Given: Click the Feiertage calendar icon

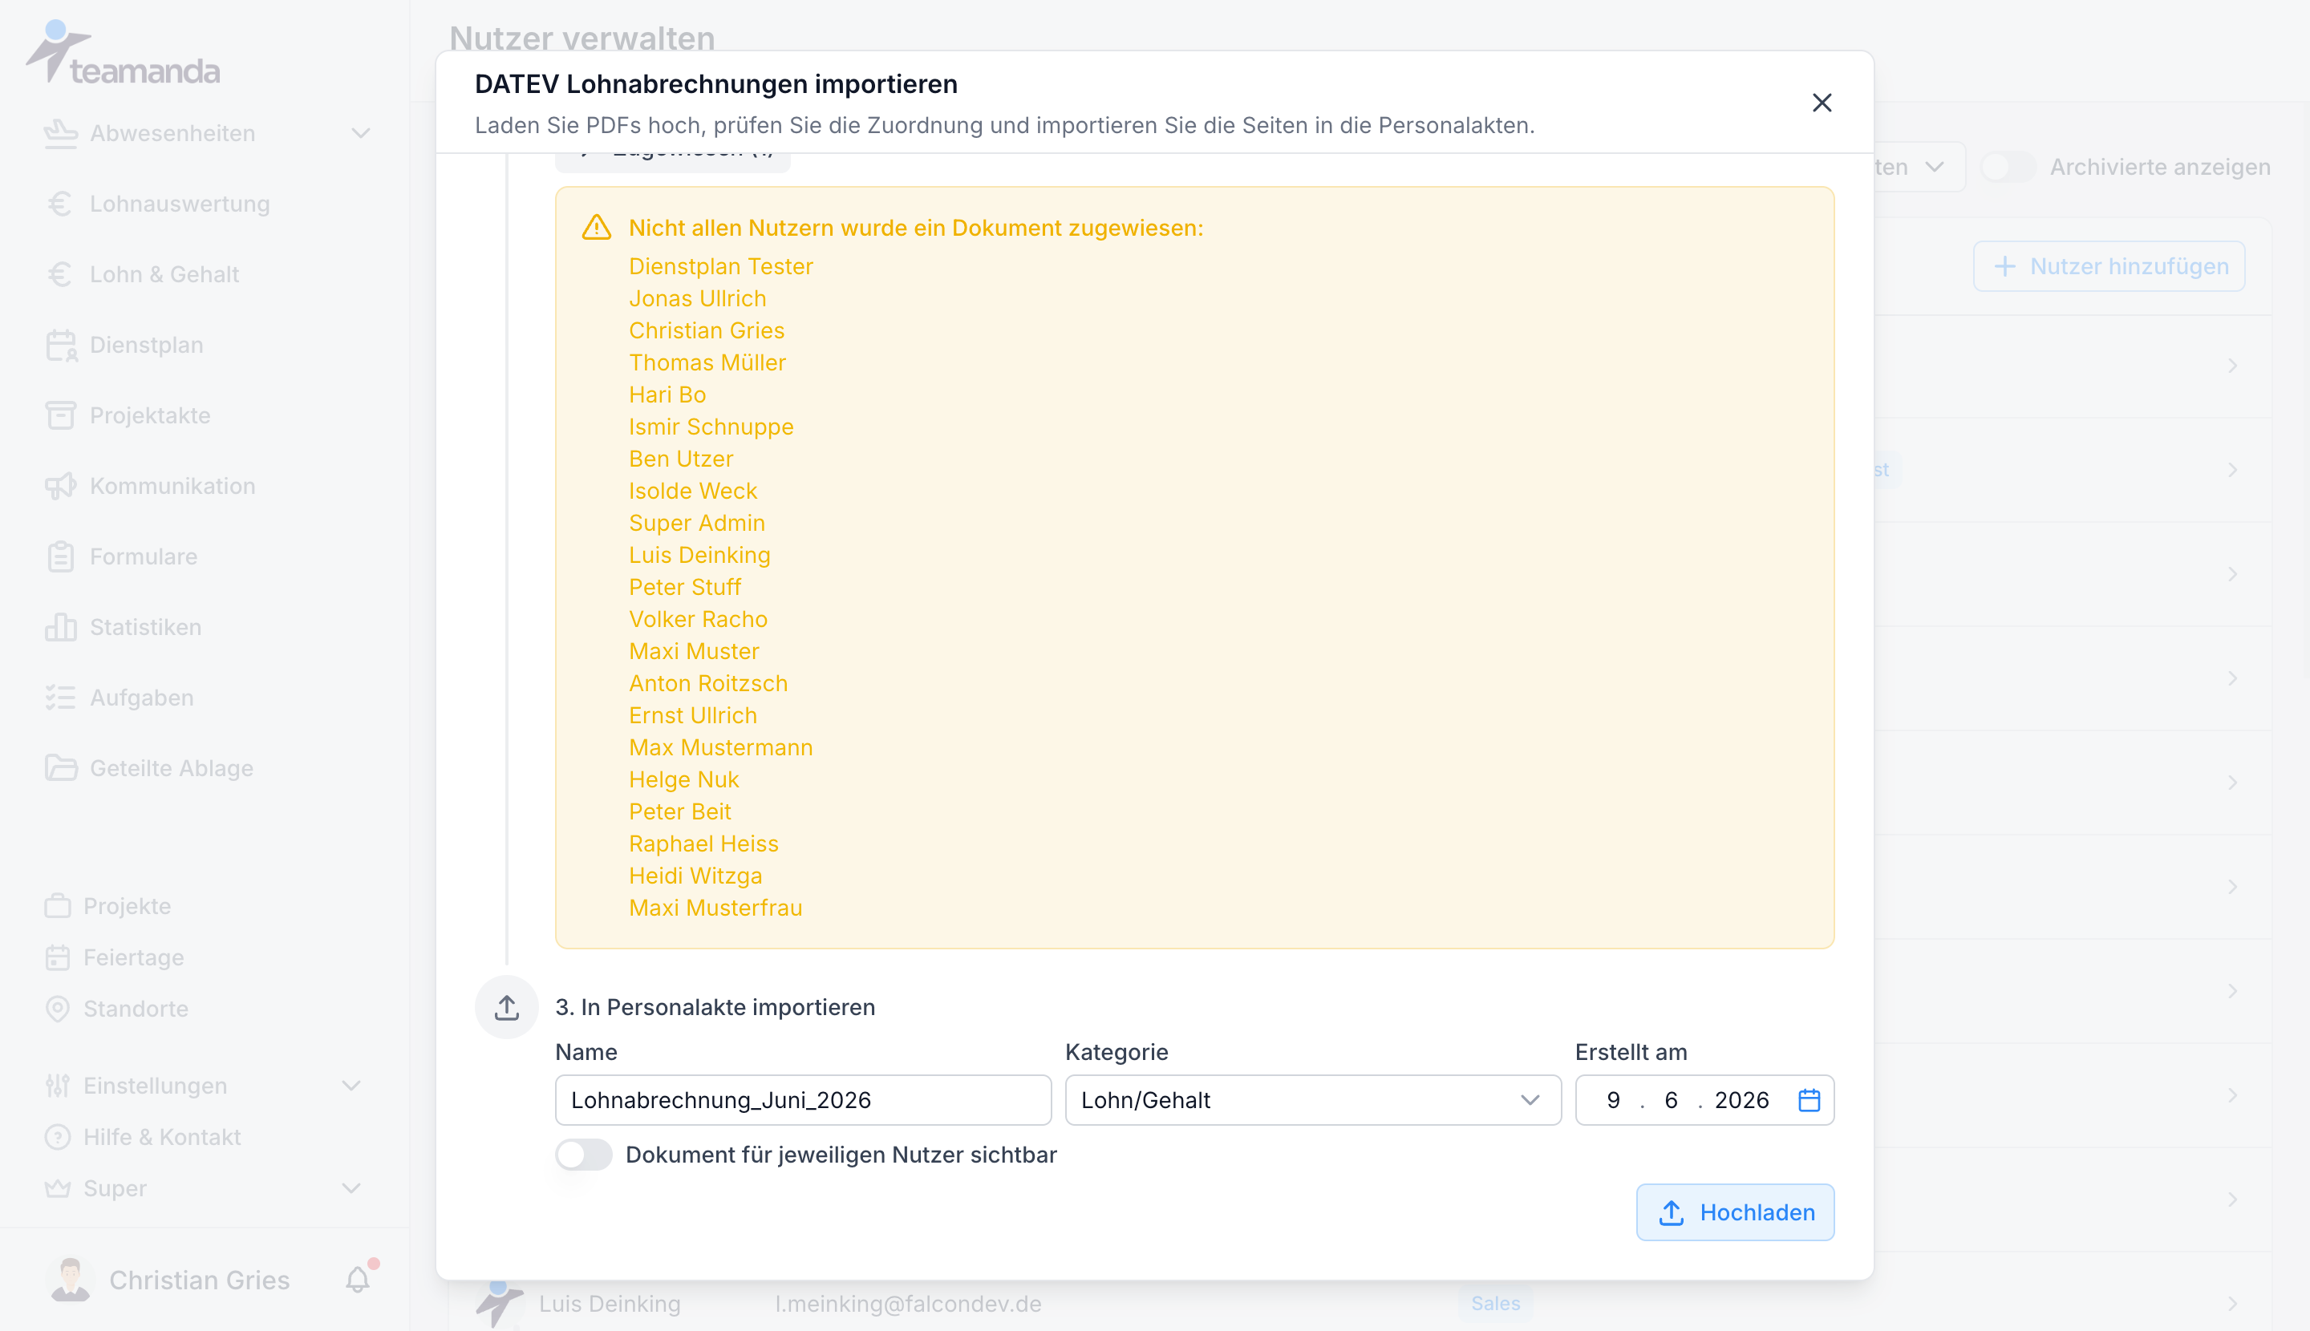Looking at the screenshot, I should [58, 957].
